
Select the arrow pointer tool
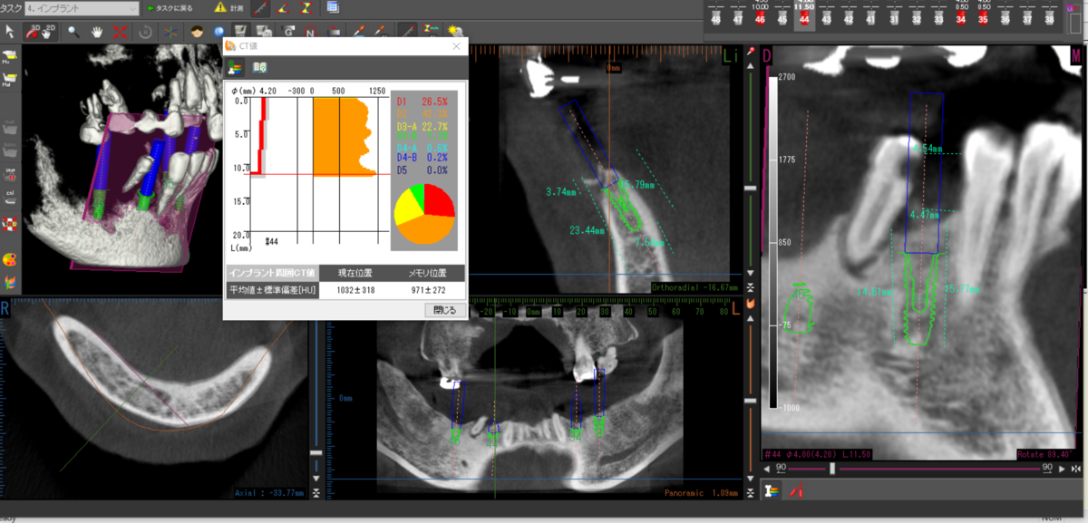9,31
